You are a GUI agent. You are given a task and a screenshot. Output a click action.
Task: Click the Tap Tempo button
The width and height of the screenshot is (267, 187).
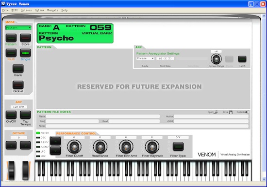[25, 115]
